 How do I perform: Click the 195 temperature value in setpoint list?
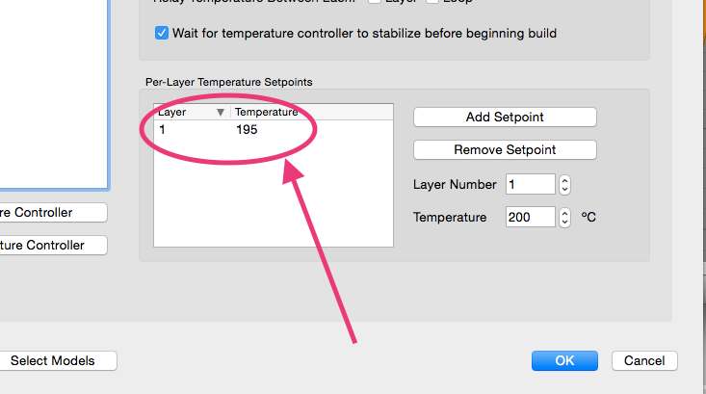click(247, 130)
